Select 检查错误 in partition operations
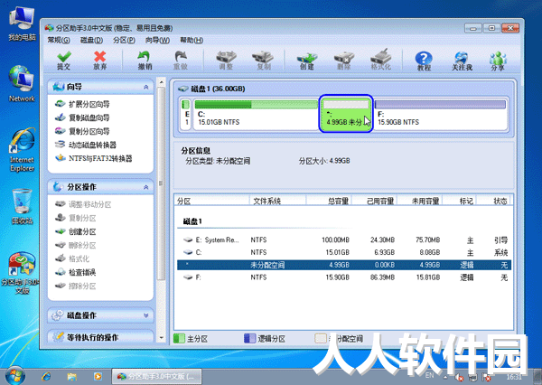 (x=75, y=272)
